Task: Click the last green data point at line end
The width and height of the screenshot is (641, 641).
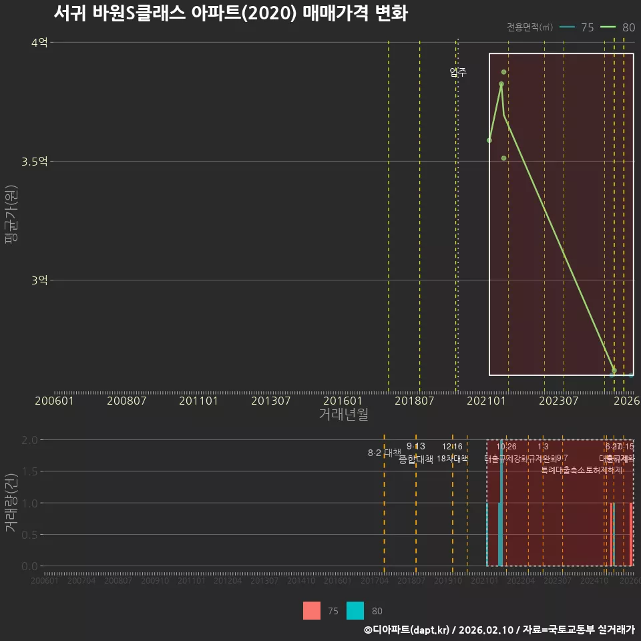Action: (614, 371)
